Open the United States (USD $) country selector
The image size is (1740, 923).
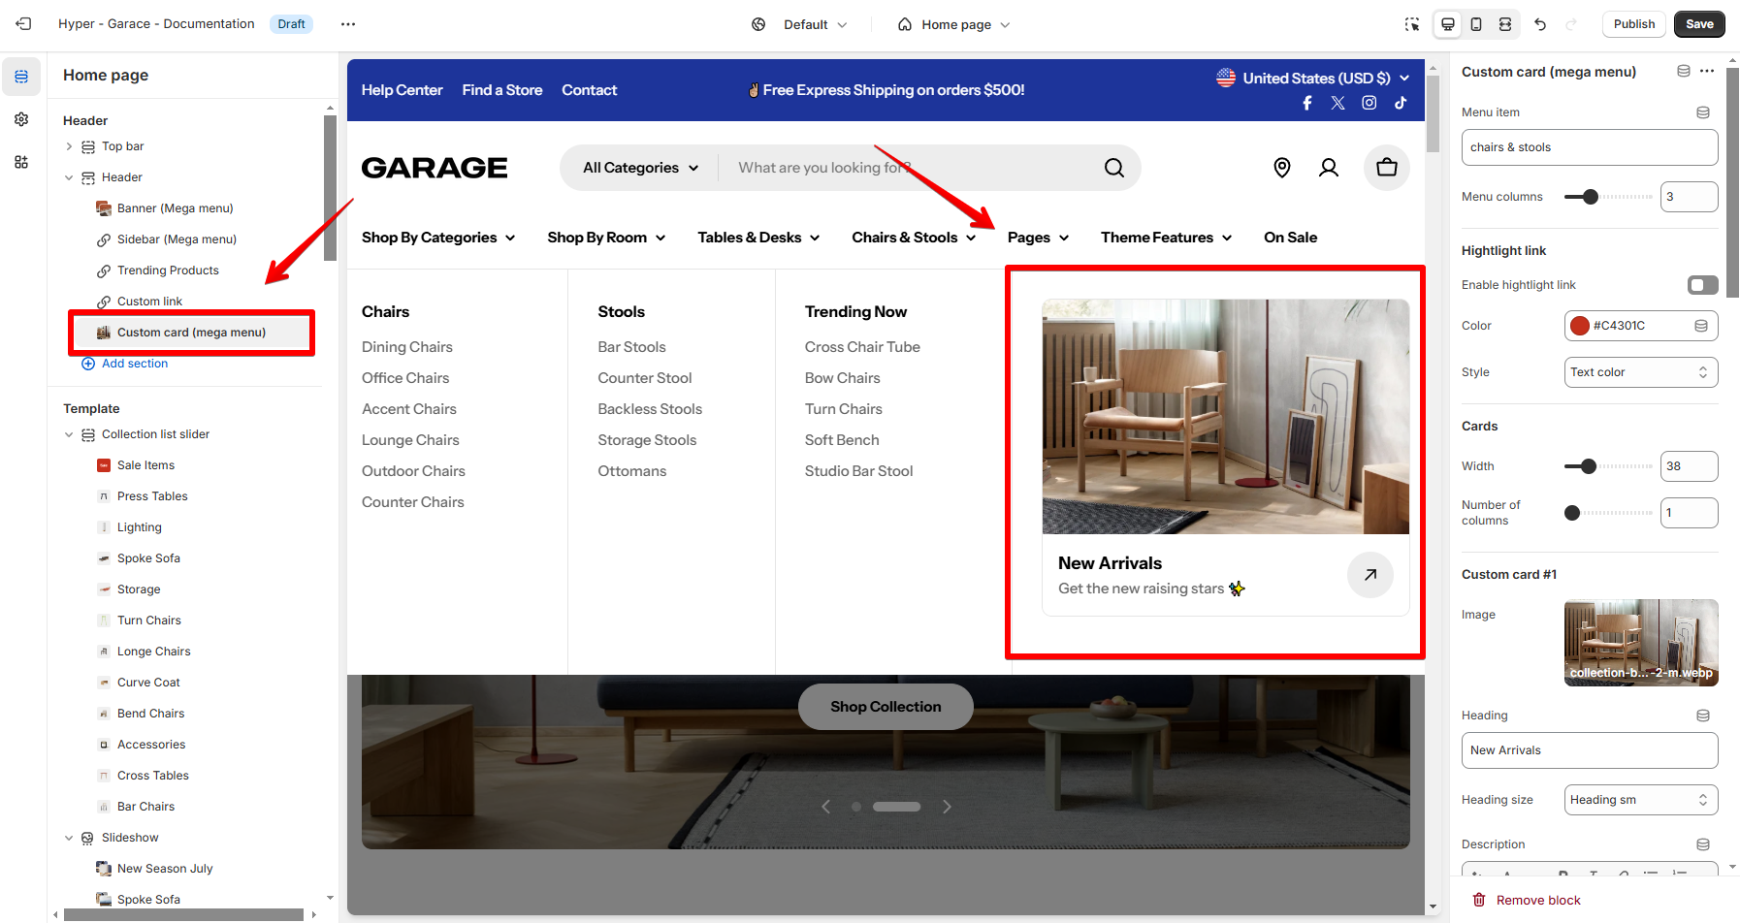[1313, 78]
